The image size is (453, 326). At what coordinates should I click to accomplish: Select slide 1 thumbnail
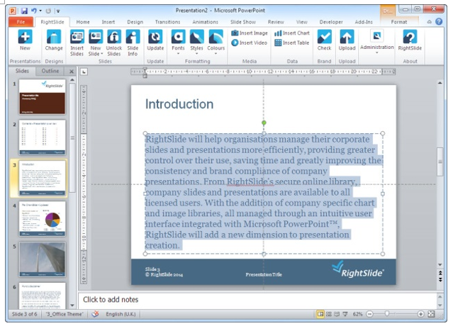point(42,96)
